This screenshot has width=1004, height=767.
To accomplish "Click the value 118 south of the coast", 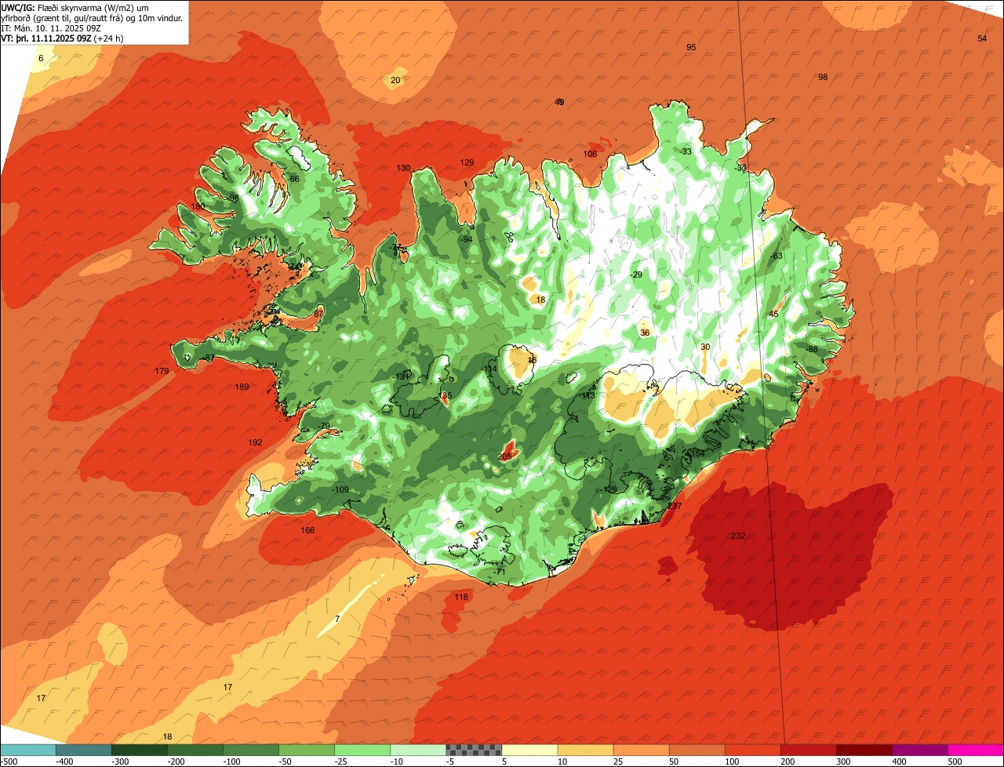I will [461, 597].
